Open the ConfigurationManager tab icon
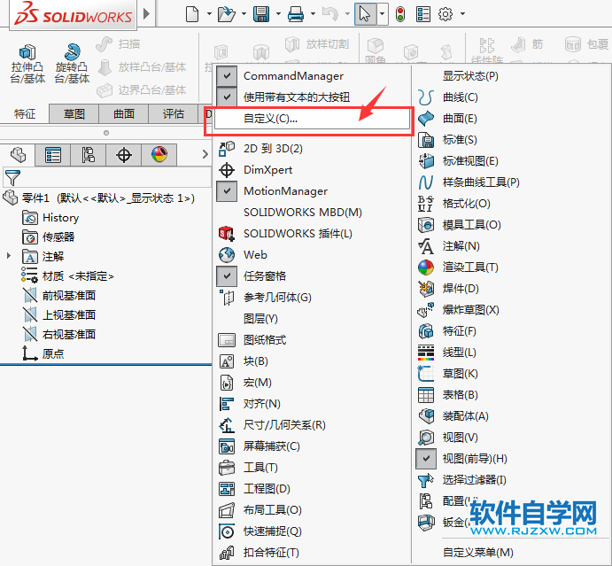Image resolution: width=612 pixels, height=566 pixels. click(88, 155)
